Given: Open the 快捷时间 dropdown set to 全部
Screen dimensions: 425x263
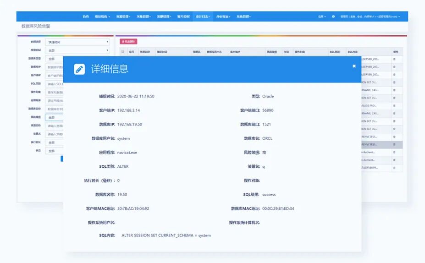Looking at the screenshot, I should point(77,50).
